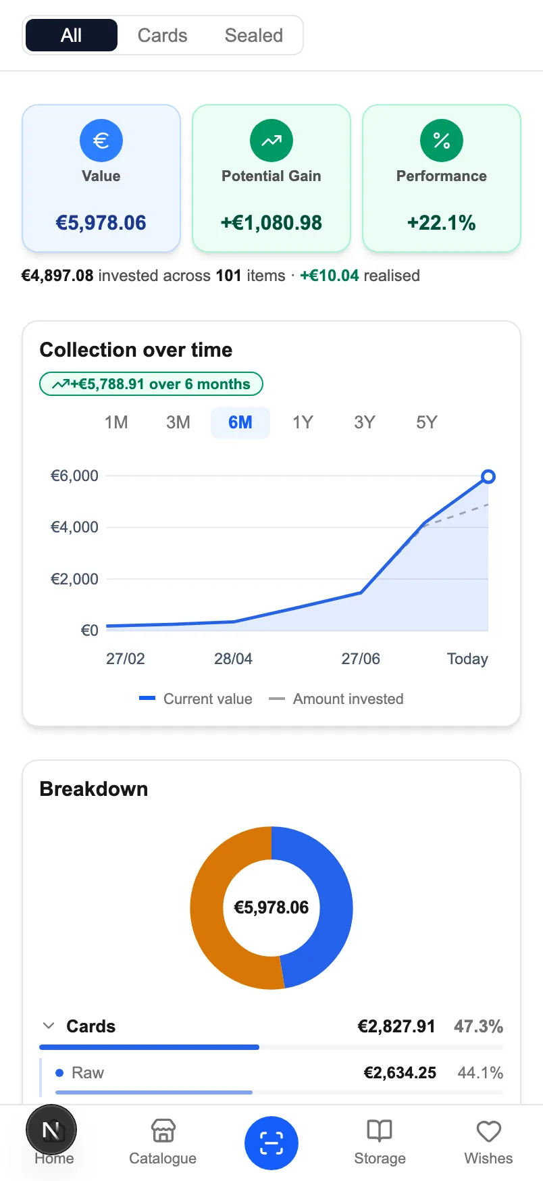
Task: Open the Potential Gain card
Action: (x=271, y=178)
